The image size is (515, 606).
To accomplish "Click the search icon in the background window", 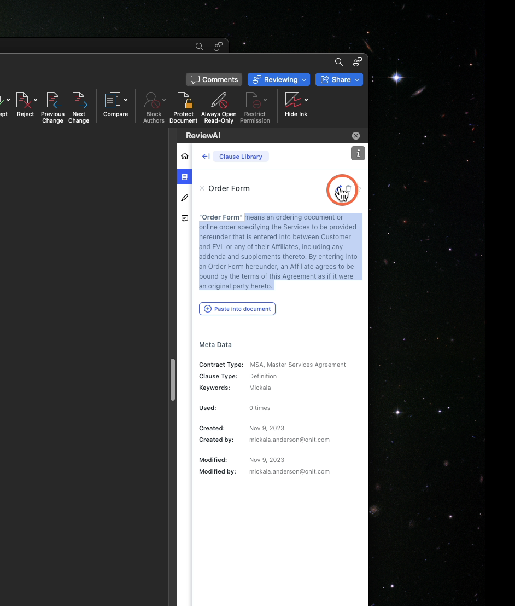I will pos(199,47).
